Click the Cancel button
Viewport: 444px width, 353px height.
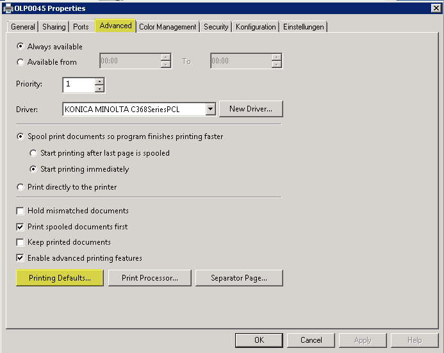click(x=311, y=340)
